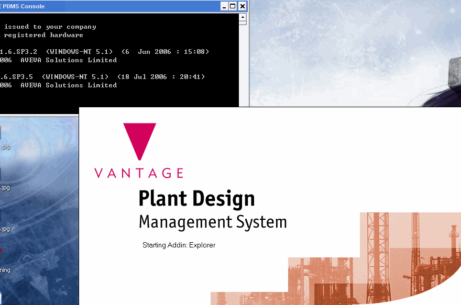This screenshot has height=305, width=461.
Task: Close the PDMS Console window
Action: (242, 6)
